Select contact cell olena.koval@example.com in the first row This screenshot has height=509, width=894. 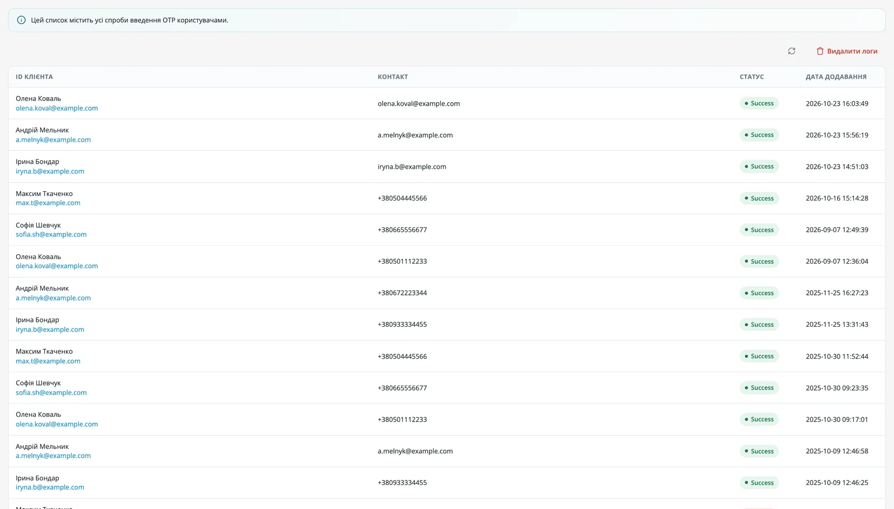point(419,103)
